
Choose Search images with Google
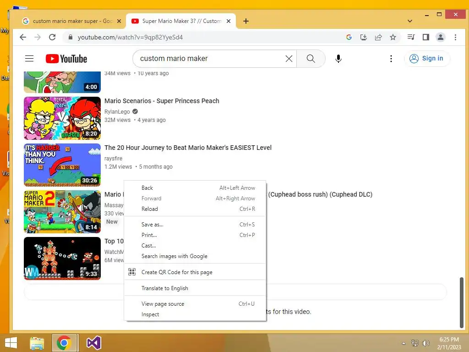(194, 256)
